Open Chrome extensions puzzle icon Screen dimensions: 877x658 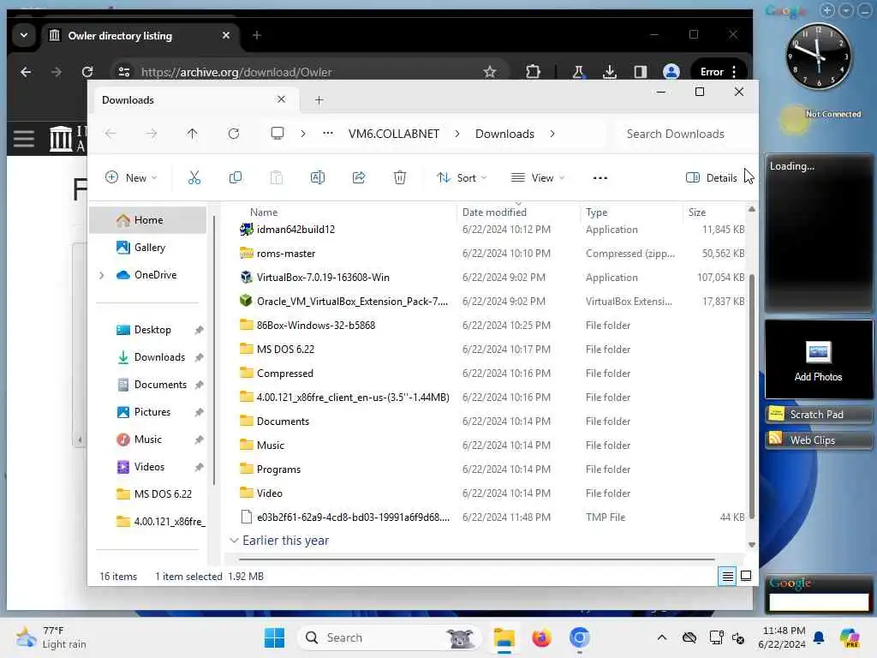[533, 72]
